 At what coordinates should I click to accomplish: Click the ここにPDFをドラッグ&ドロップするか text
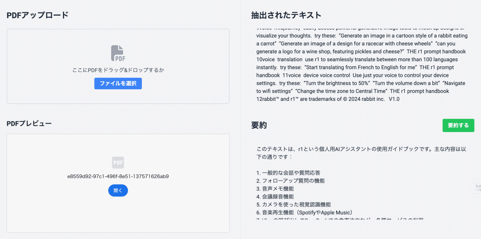[118, 70]
